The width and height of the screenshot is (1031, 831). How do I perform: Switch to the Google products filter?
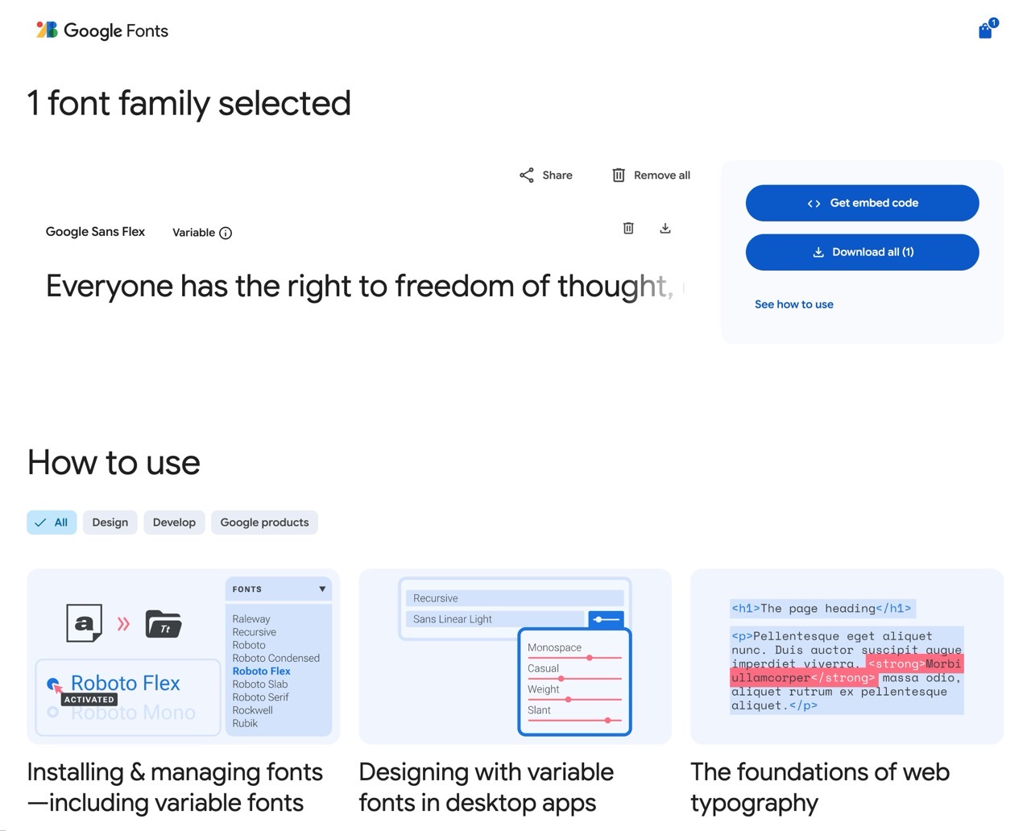pos(264,522)
